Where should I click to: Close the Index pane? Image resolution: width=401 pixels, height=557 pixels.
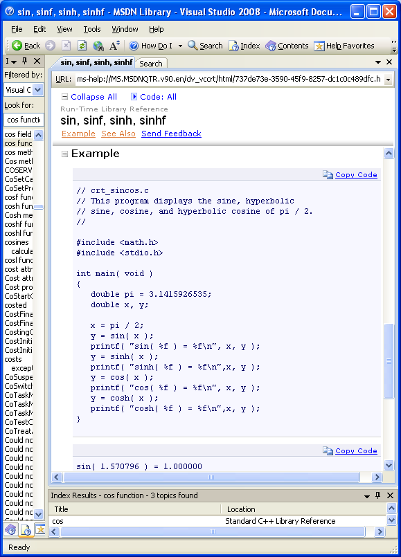(37, 61)
